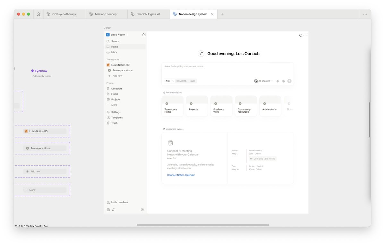The image size is (385, 245).
Task: Click the paperclip attach icon in ask box
Action: coord(278,81)
